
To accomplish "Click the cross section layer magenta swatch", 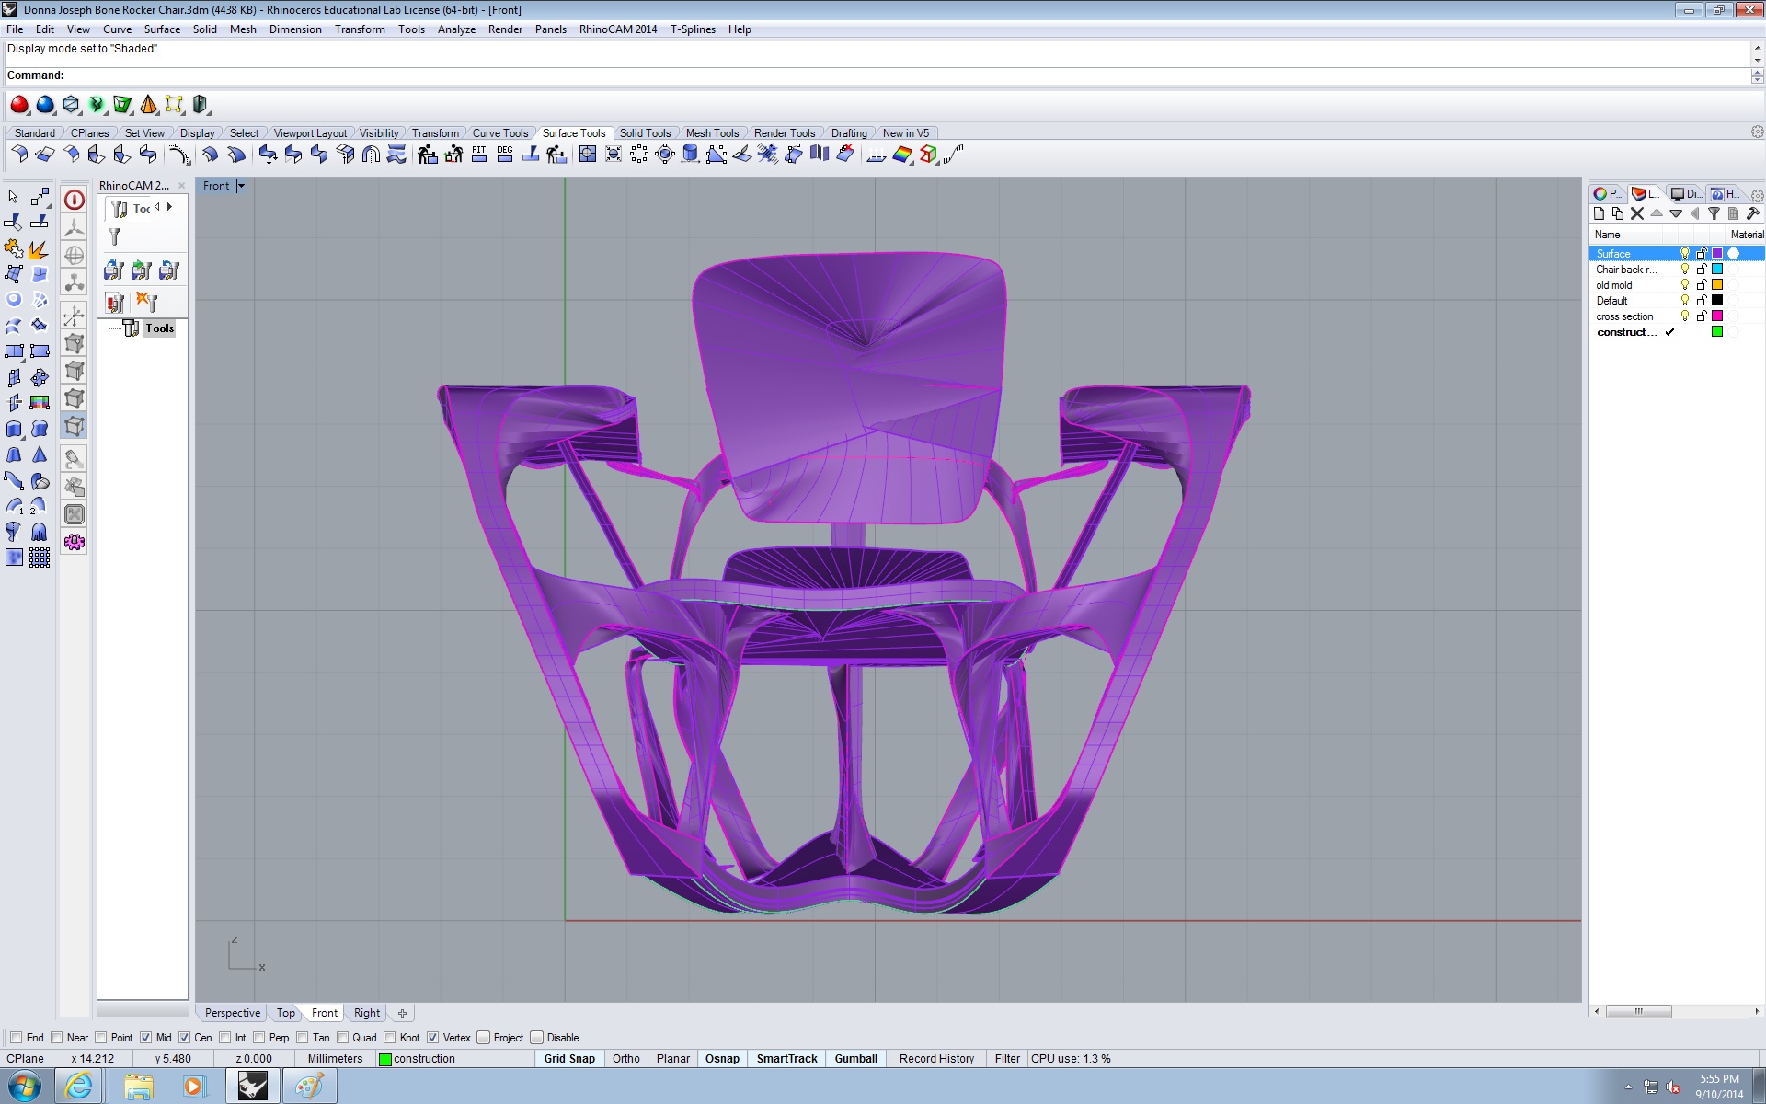I will 1716,316.
